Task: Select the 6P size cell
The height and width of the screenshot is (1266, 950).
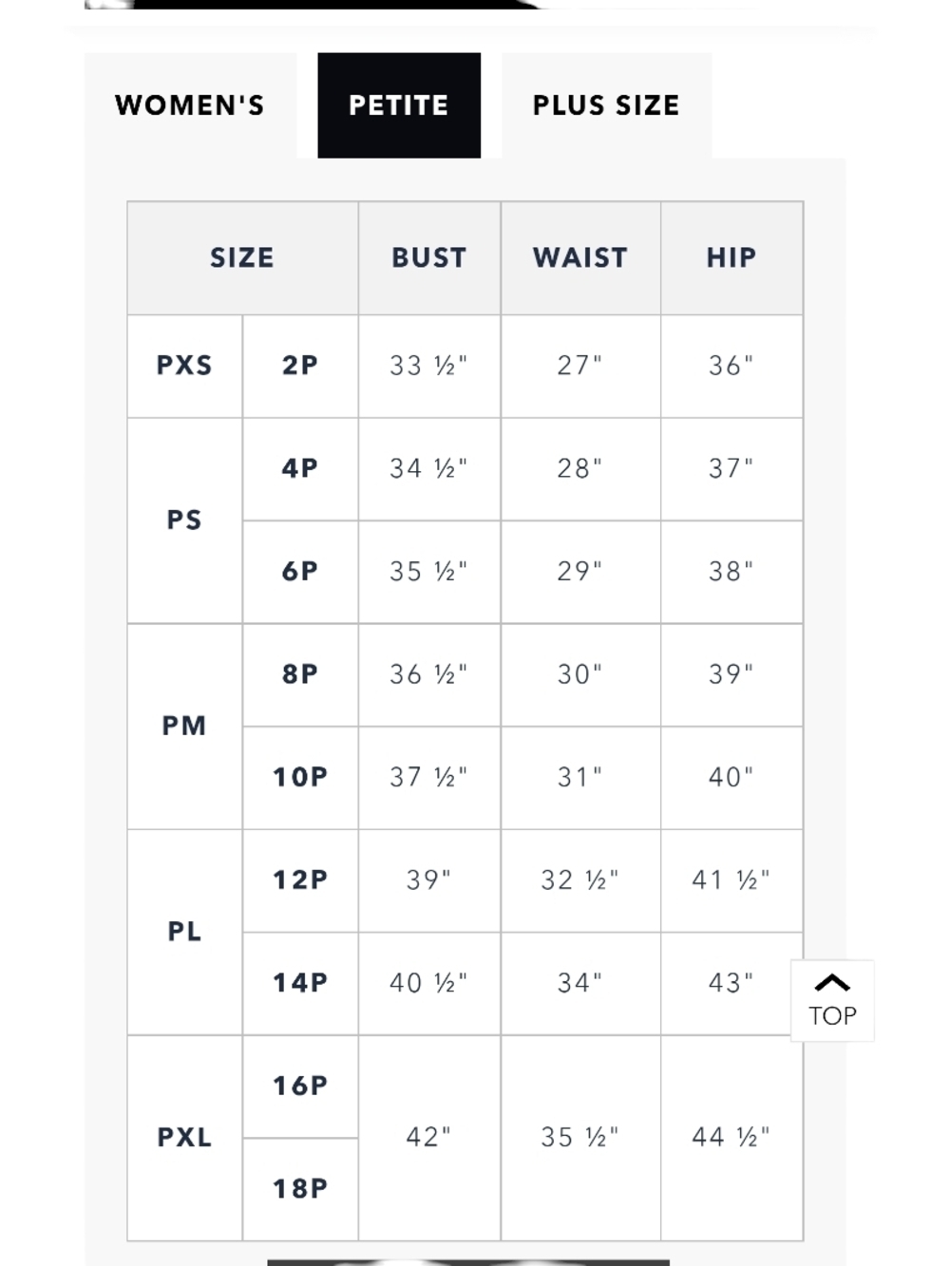Action: [300, 572]
